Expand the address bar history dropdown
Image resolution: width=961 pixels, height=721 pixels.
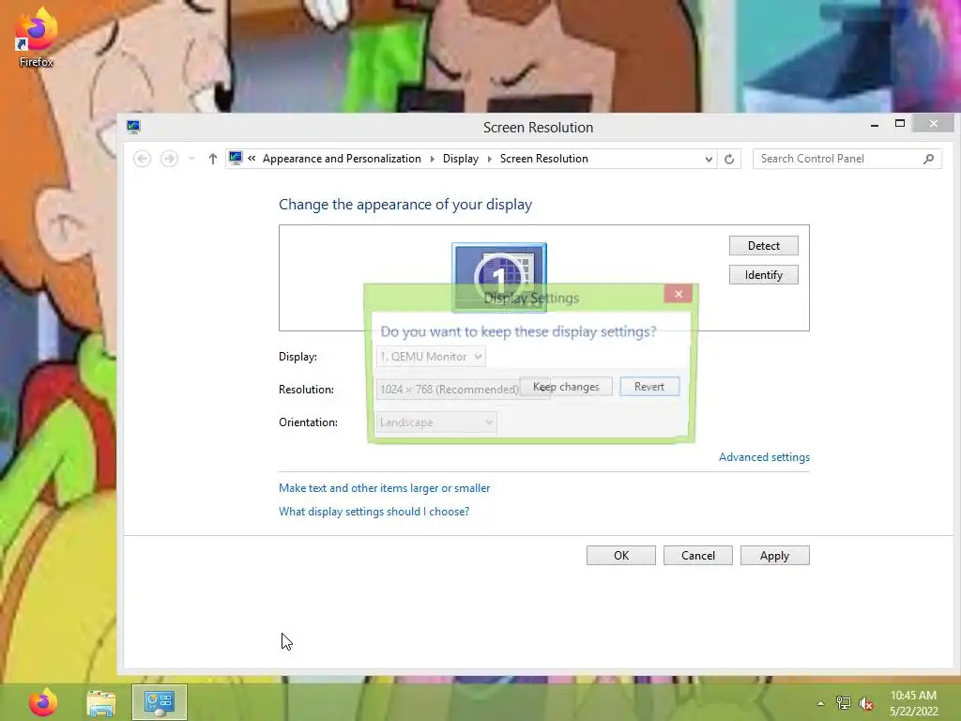709,159
